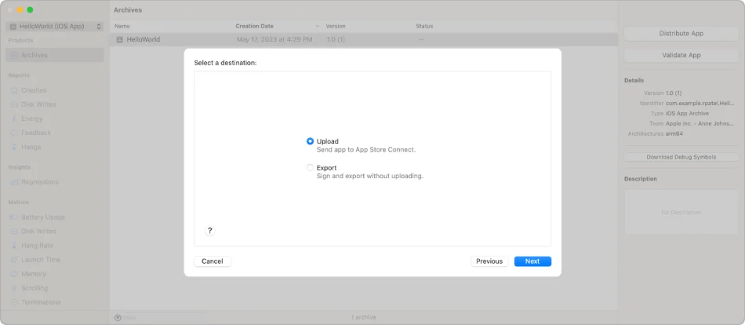Click the Hang Rate hourglass icon

[x=14, y=246]
